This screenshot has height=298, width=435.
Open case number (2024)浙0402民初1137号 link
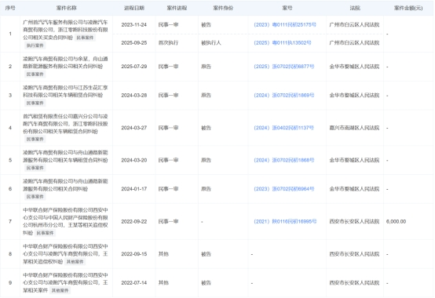click(x=283, y=128)
